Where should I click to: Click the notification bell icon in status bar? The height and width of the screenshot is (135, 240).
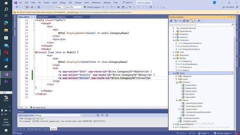click(236, 133)
